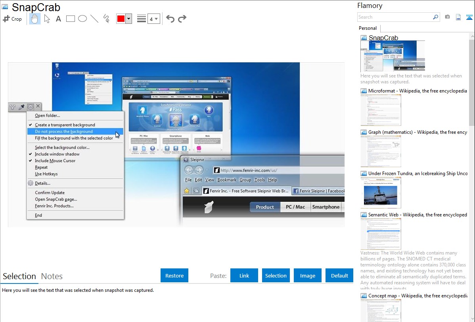Select the straight line tool

coord(94,19)
